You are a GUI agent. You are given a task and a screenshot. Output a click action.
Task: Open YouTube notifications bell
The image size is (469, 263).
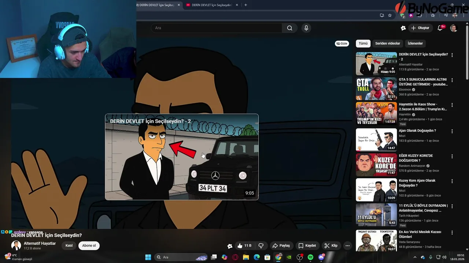(x=440, y=28)
